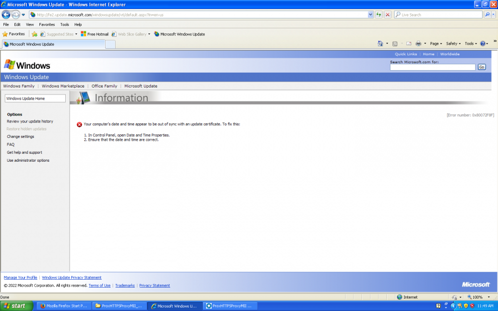Click the Home icon on IE toolbar
Viewport: 498px width, 311px height.
pyautogui.click(x=380, y=43)
